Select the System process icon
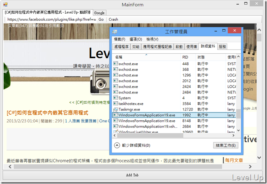Image resolution: width=267 pixels, height=184 pixels. coord(116,98)
